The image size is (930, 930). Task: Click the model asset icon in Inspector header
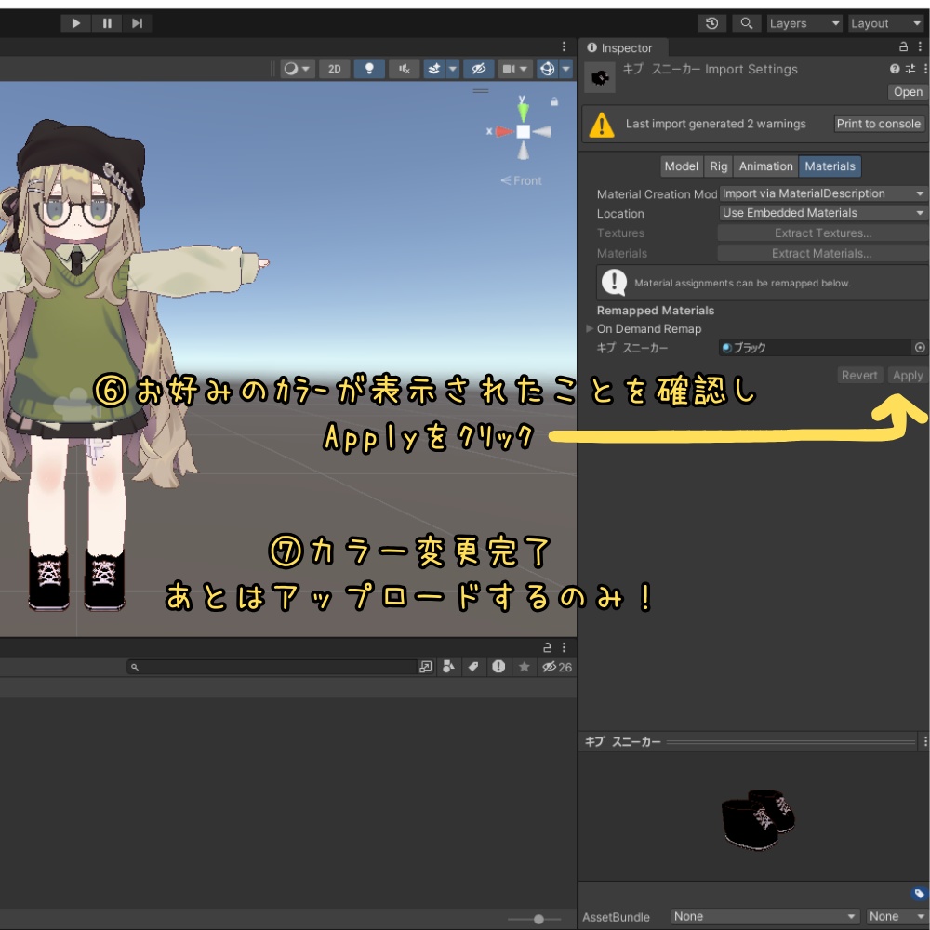click(x=600, y=78)
